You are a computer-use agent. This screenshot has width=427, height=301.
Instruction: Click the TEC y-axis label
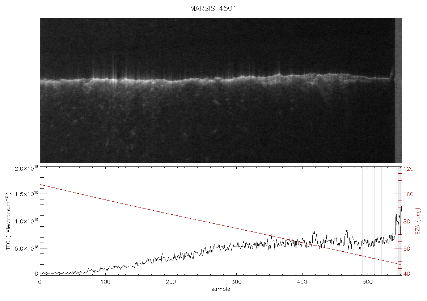click(8, 221)
